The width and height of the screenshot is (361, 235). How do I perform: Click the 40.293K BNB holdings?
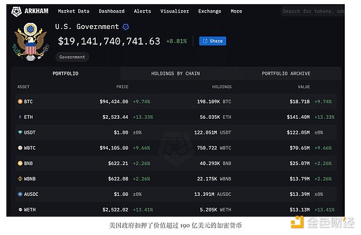[x=215, y=163]
